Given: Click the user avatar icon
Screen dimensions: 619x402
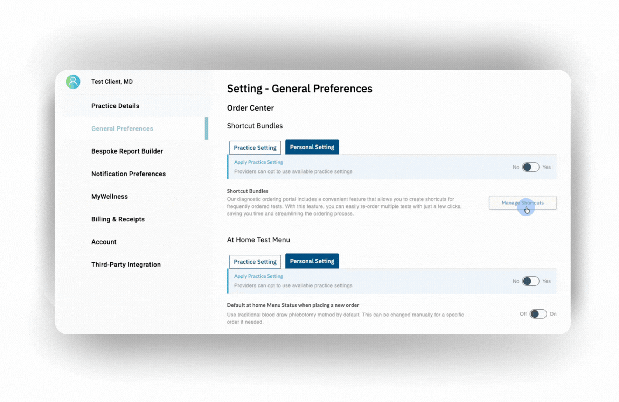Looking at the screenshot, I should click(x=73, y=82).
